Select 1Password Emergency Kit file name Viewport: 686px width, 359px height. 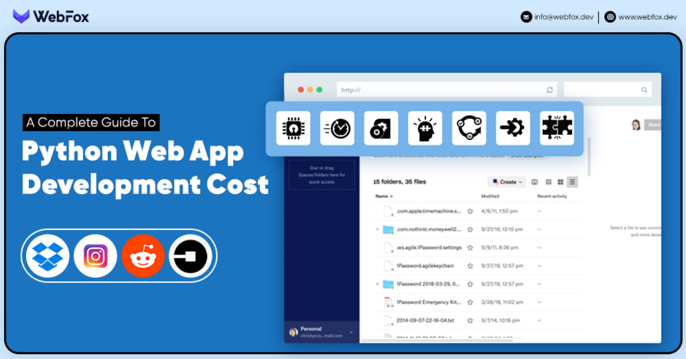(x=428, y=302)
